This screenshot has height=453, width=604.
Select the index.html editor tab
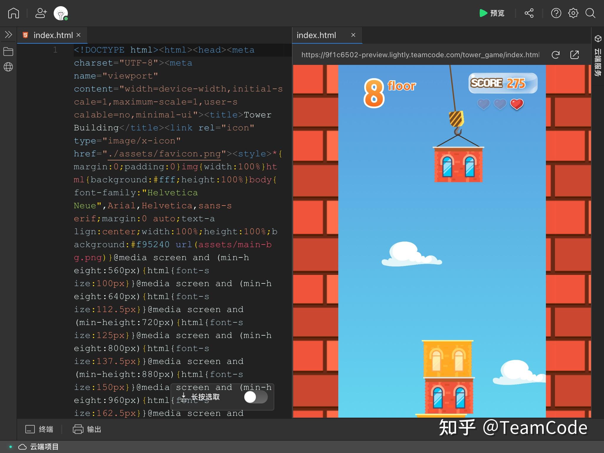click(52, 35)
